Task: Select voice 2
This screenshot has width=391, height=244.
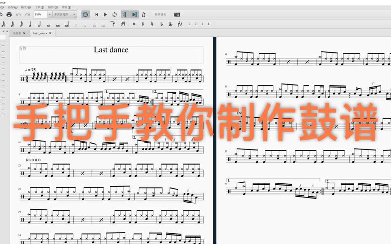Action: (195, 24)
